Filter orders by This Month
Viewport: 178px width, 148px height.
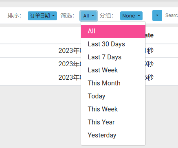click(113, 83)
